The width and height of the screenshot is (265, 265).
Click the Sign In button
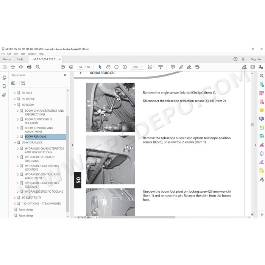(x=256, y=59)
